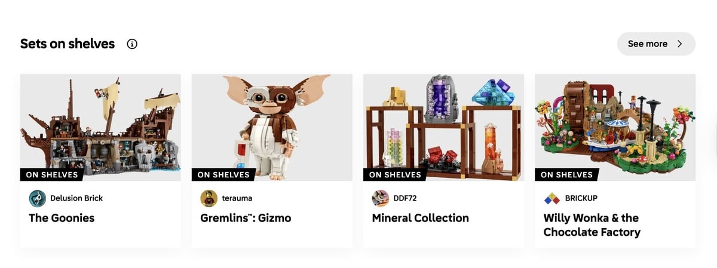Click On Shelves badge on Goonies card
The width and height of the screenshot is (717, 268).
click(52, 175)
